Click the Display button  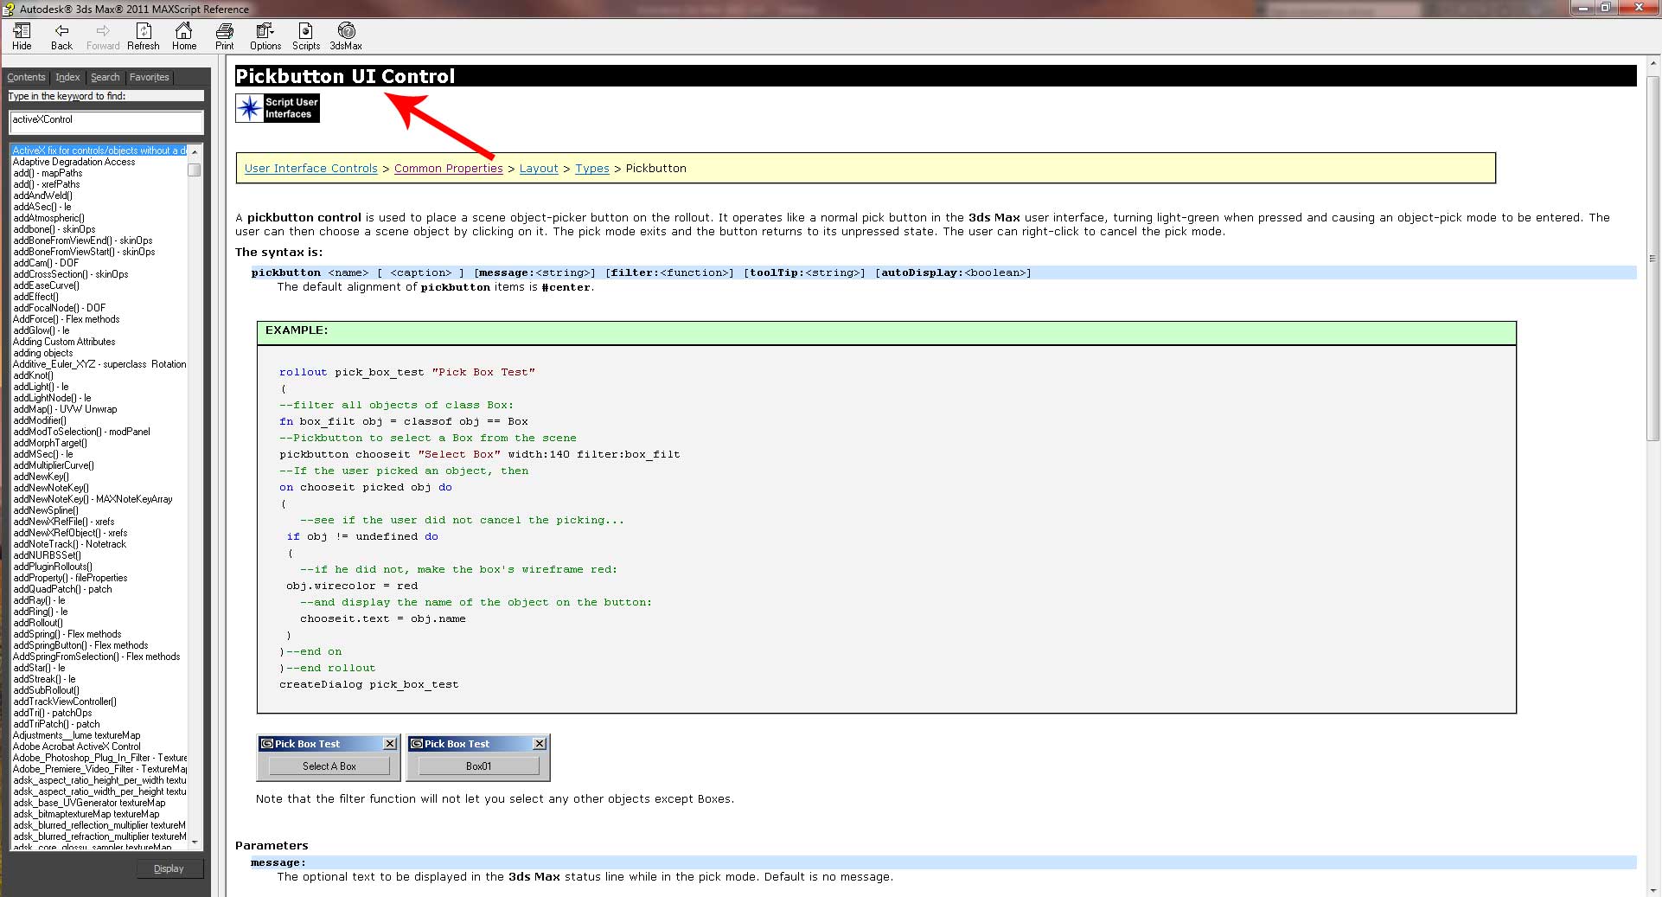click(x=169, y=868)
